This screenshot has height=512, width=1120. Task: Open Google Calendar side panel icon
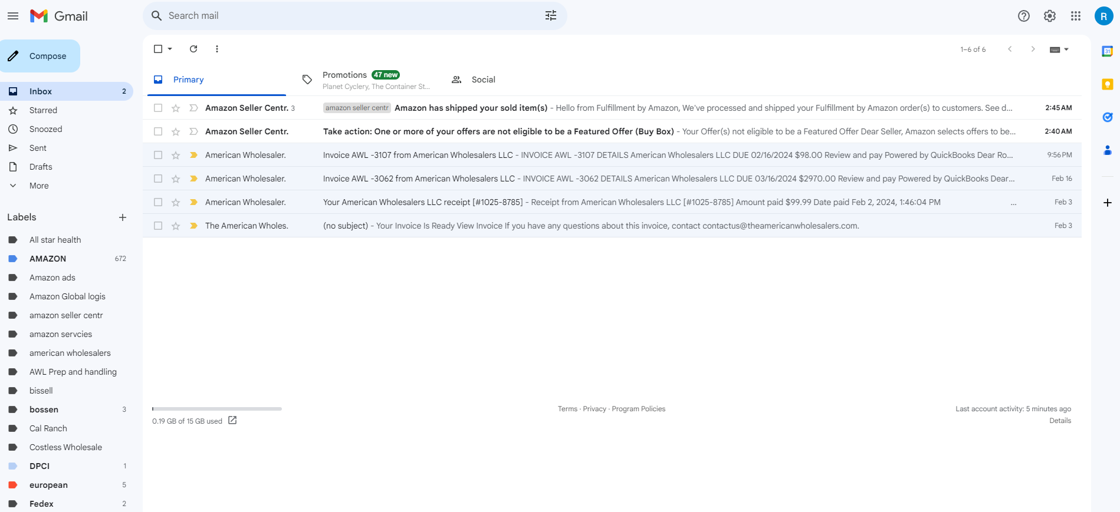coord(1108,51)
